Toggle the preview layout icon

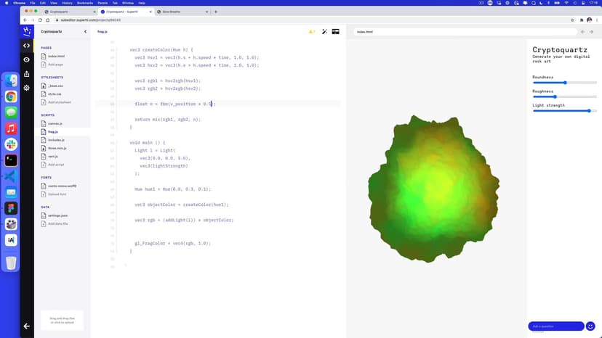(335, 32)
